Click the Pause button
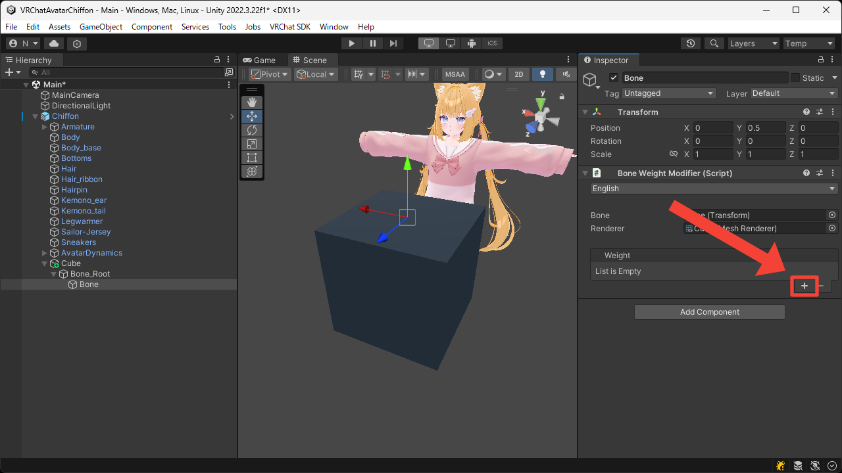The width and height of the screenshot is (842, 473). [373, 43]
